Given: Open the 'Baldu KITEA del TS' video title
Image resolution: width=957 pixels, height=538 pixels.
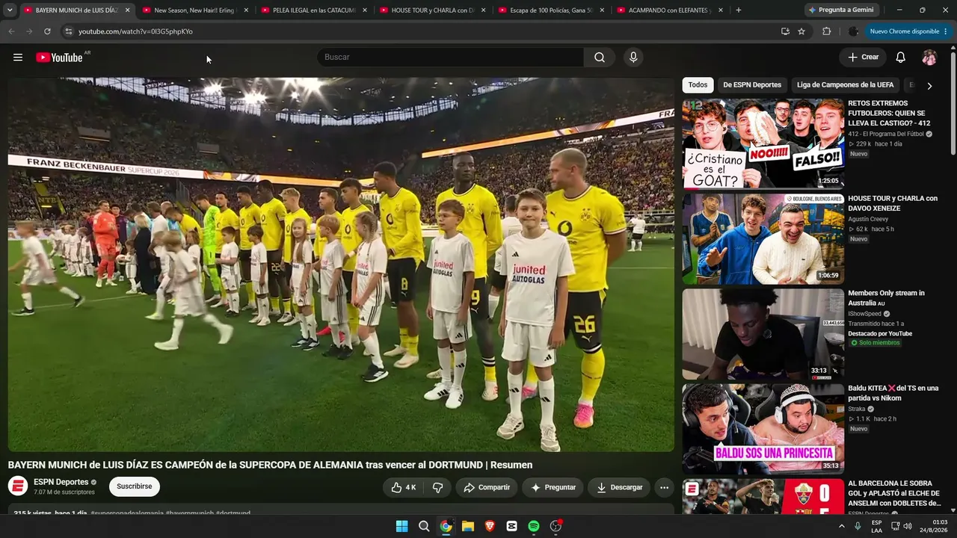Looking at the screenshot, I should coord(893,393).
